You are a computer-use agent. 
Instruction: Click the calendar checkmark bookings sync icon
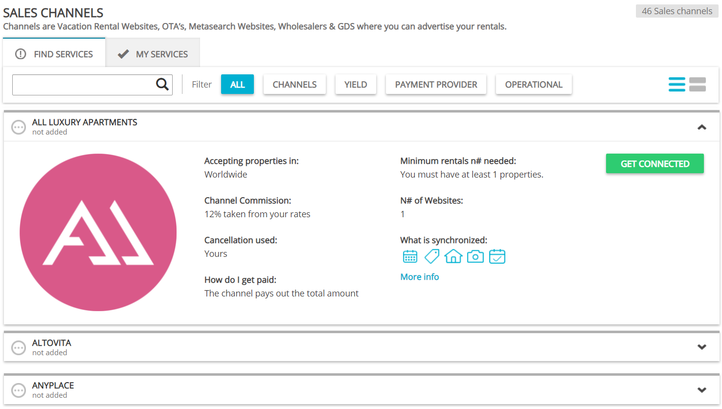[497, 256]
